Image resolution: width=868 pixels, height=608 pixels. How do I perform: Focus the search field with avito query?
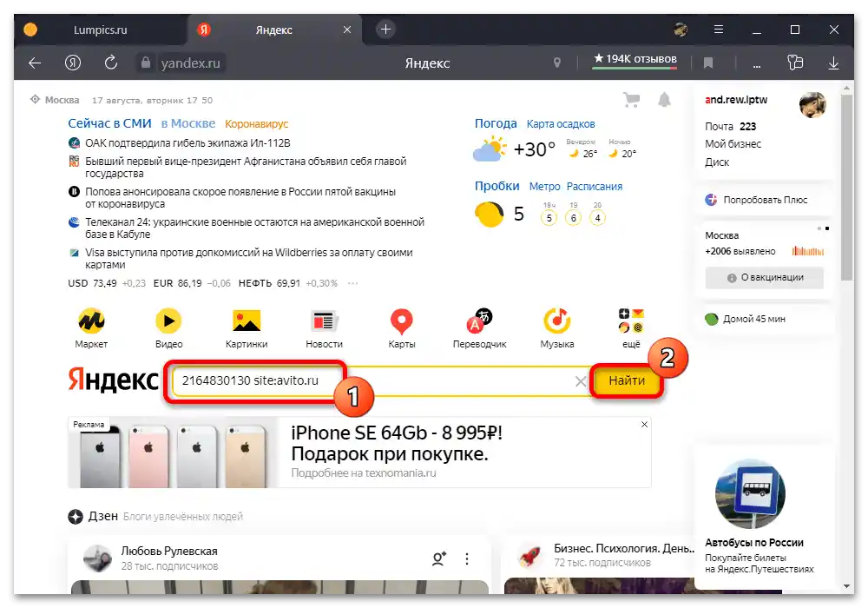pos(382,381)
